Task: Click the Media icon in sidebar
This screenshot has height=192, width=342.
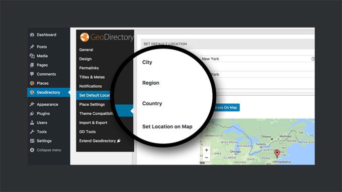Action: pos(32,56)
